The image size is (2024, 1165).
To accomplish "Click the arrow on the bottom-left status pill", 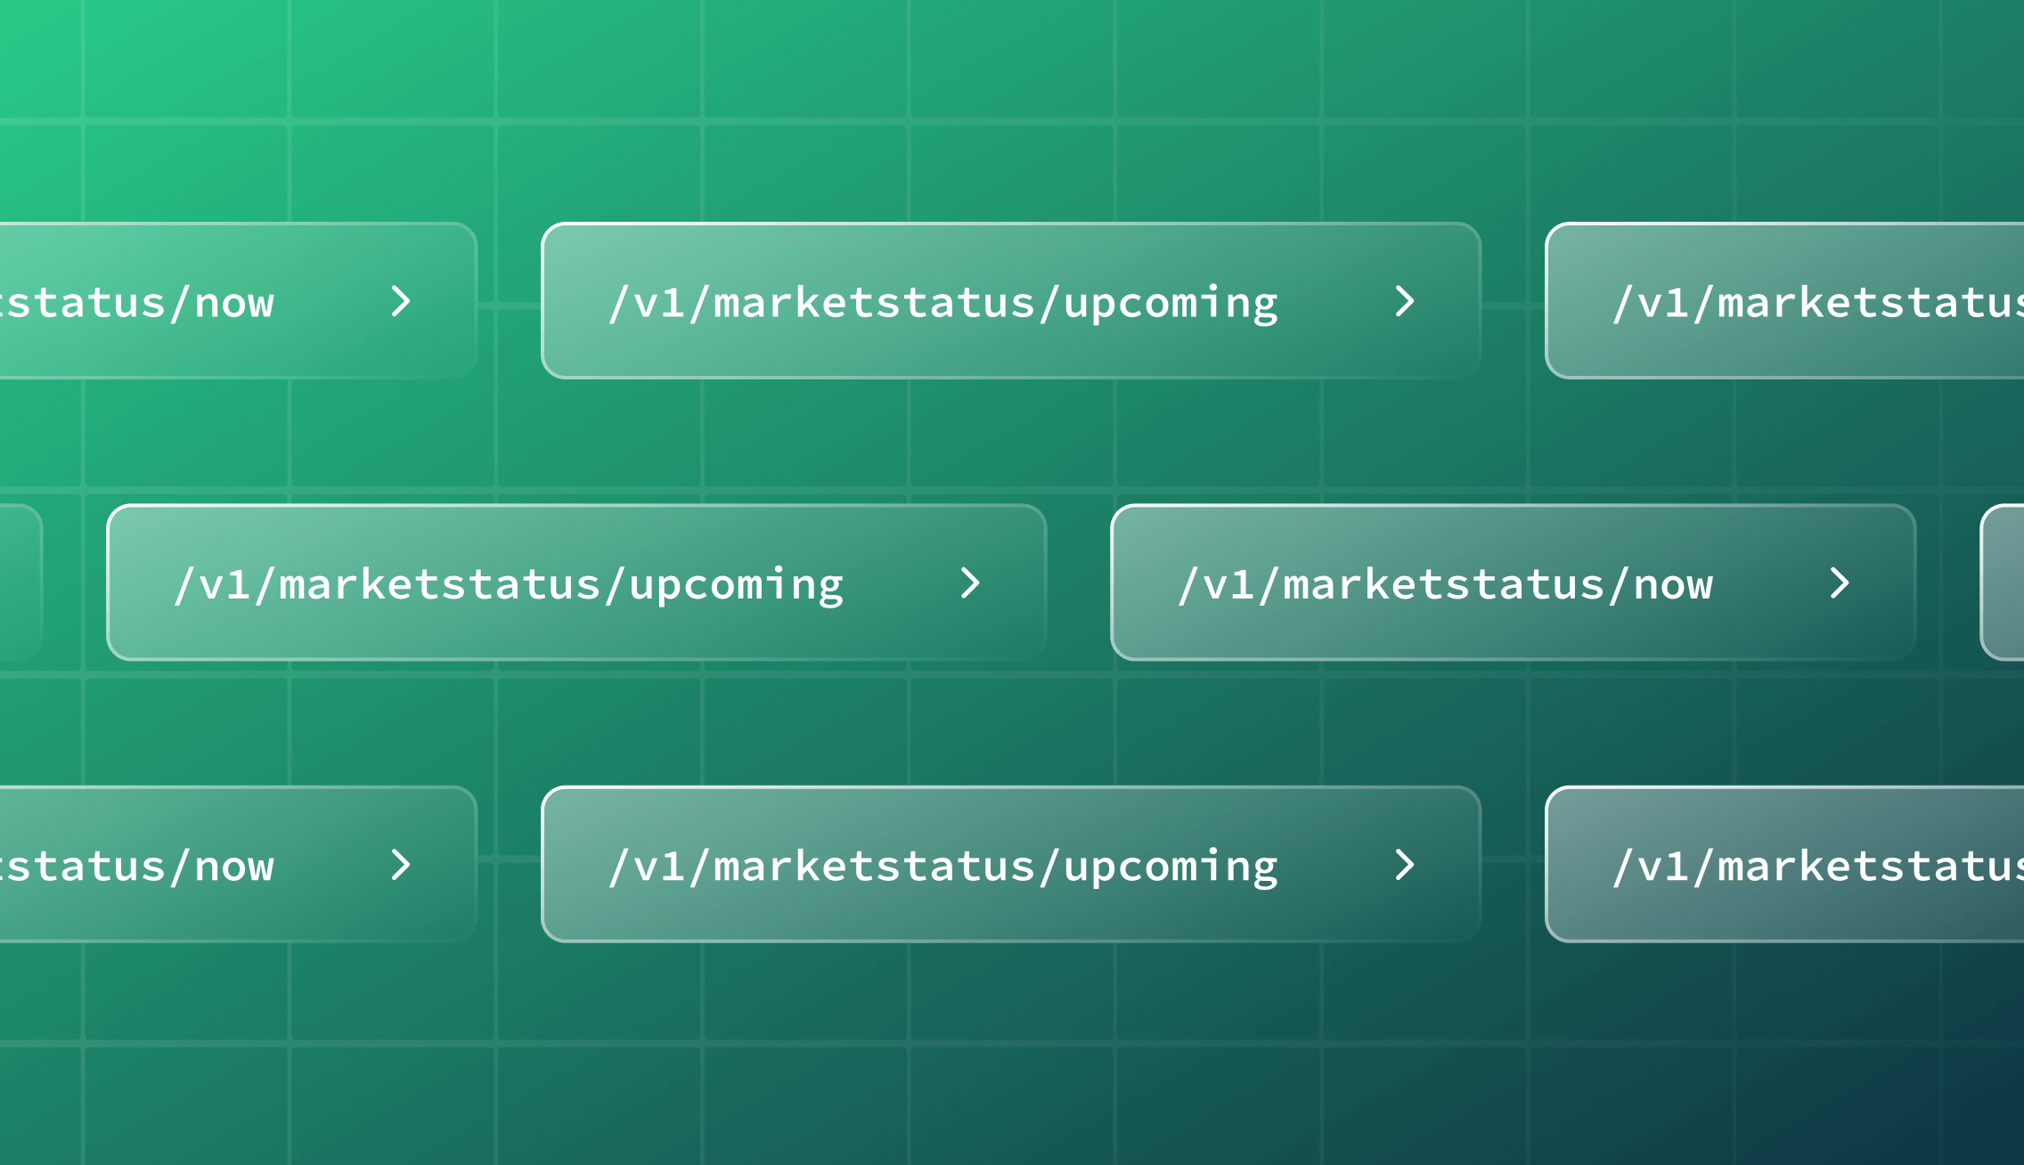I will coord(400,865).
